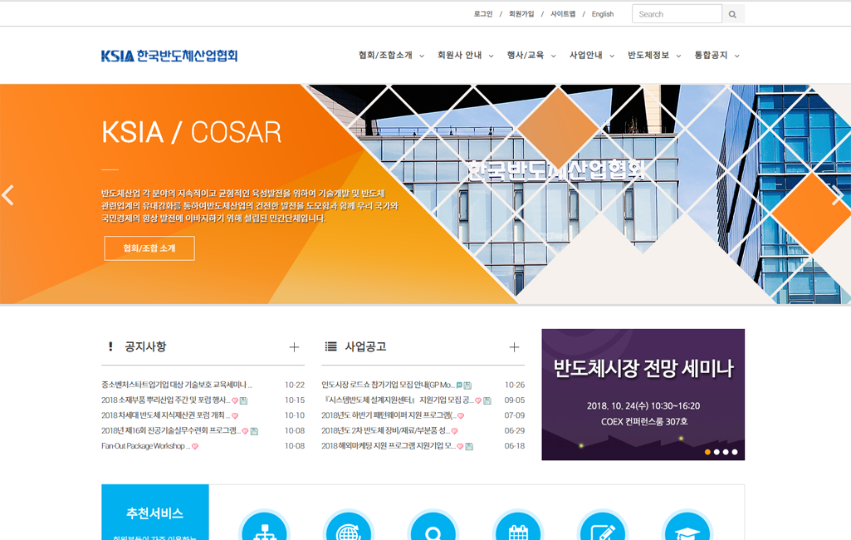The height and width of the screenshot is (540, 851).
Task: Open 인도시장 로드쇼 참가기업 모집 안내 post
Action: click(x=388, y=385)
